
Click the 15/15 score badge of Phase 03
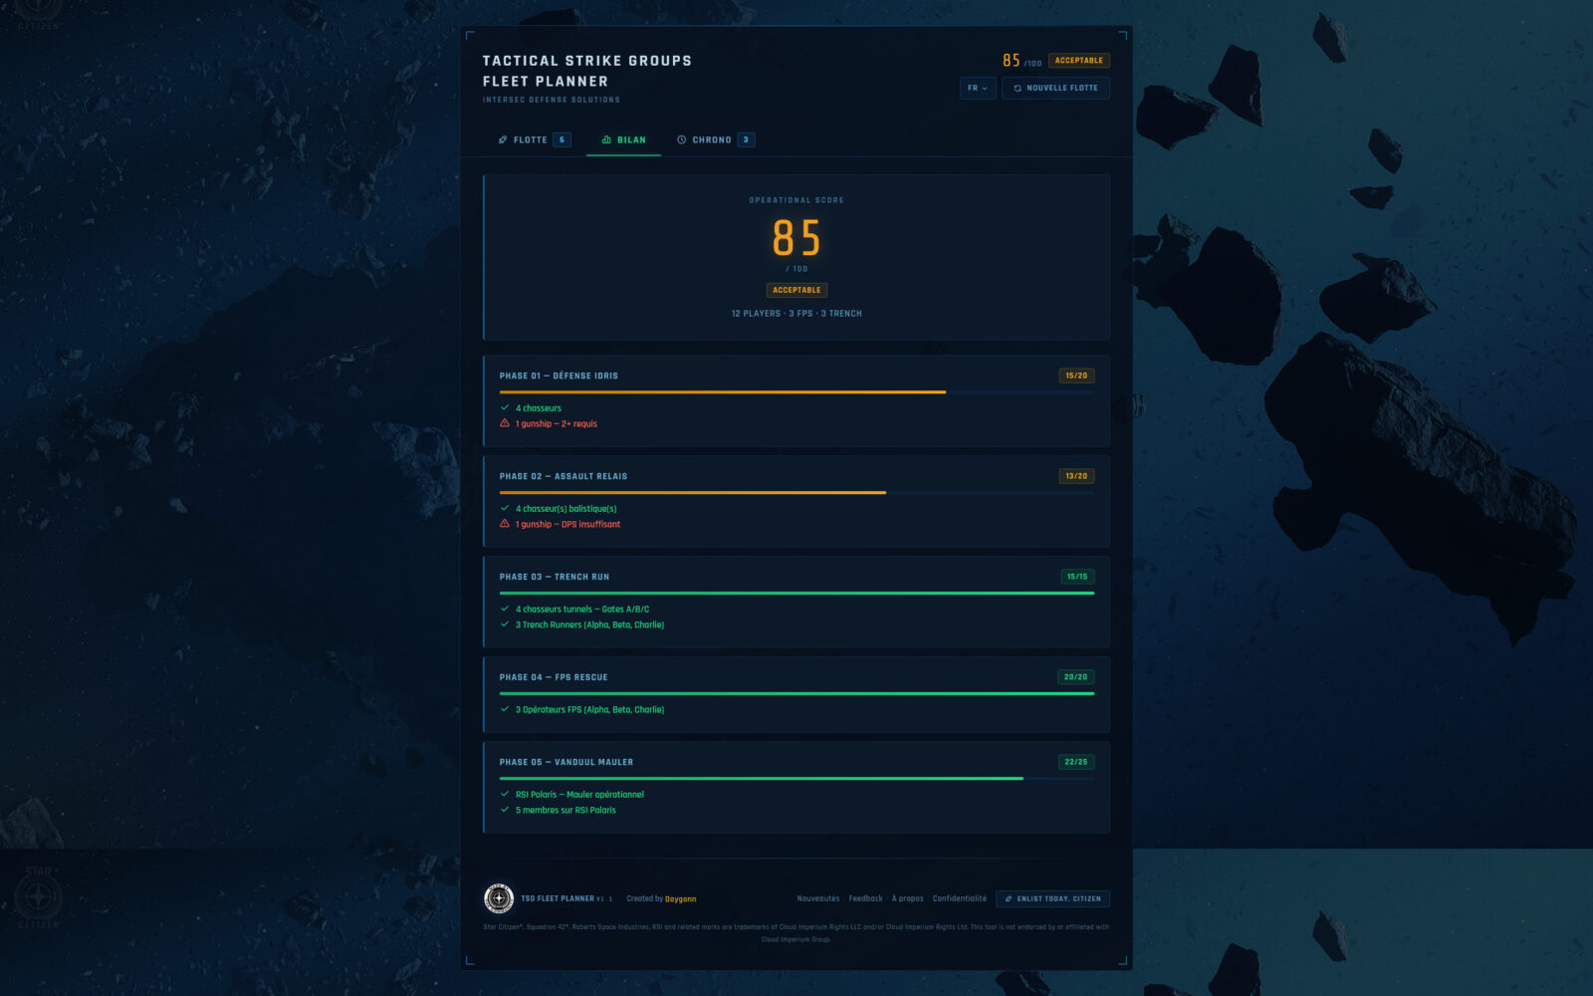click(1077, 577)
